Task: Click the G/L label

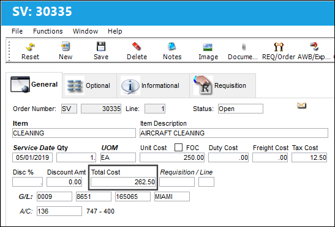Action: 26,196
